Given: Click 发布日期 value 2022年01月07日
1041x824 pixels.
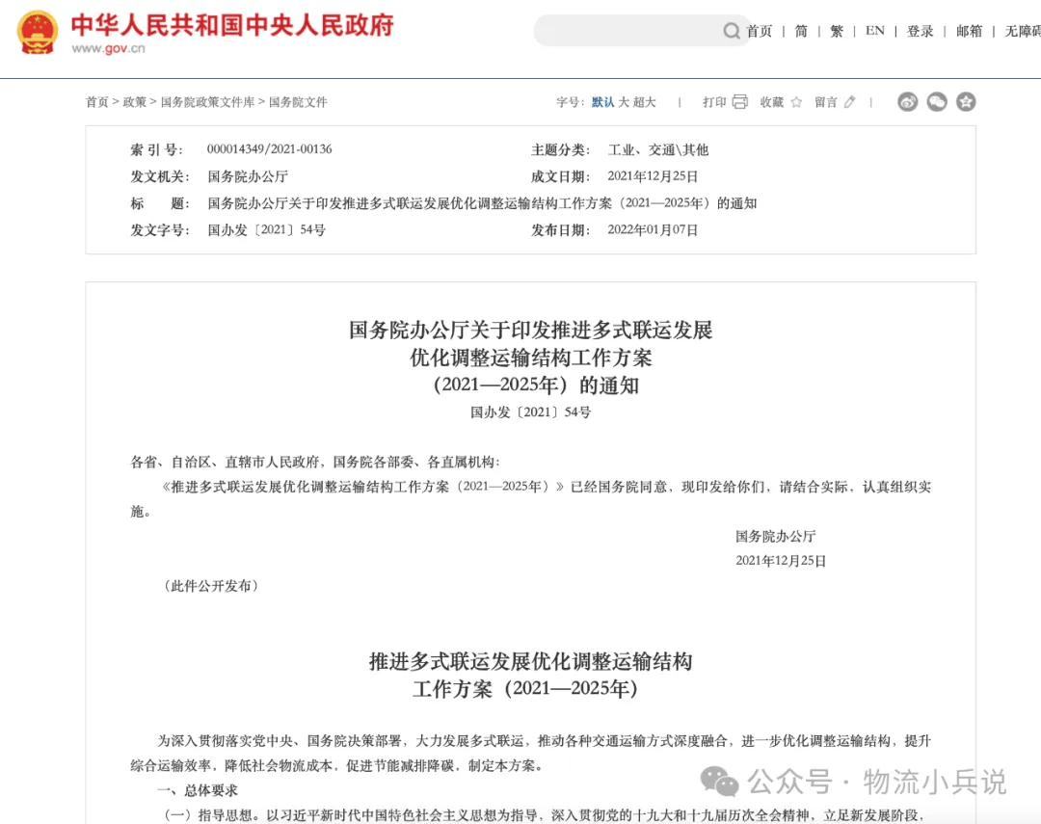Looking at the screenshot, I should point(653,229).
